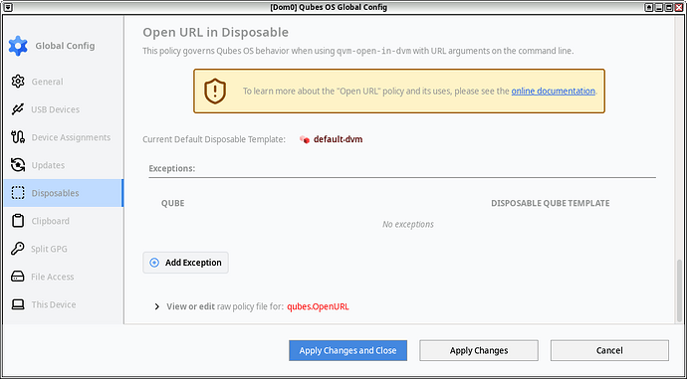This screenshot has height=379, width=687.
Task: Click the blue Global Config gear logo
Action: [18, 46]
